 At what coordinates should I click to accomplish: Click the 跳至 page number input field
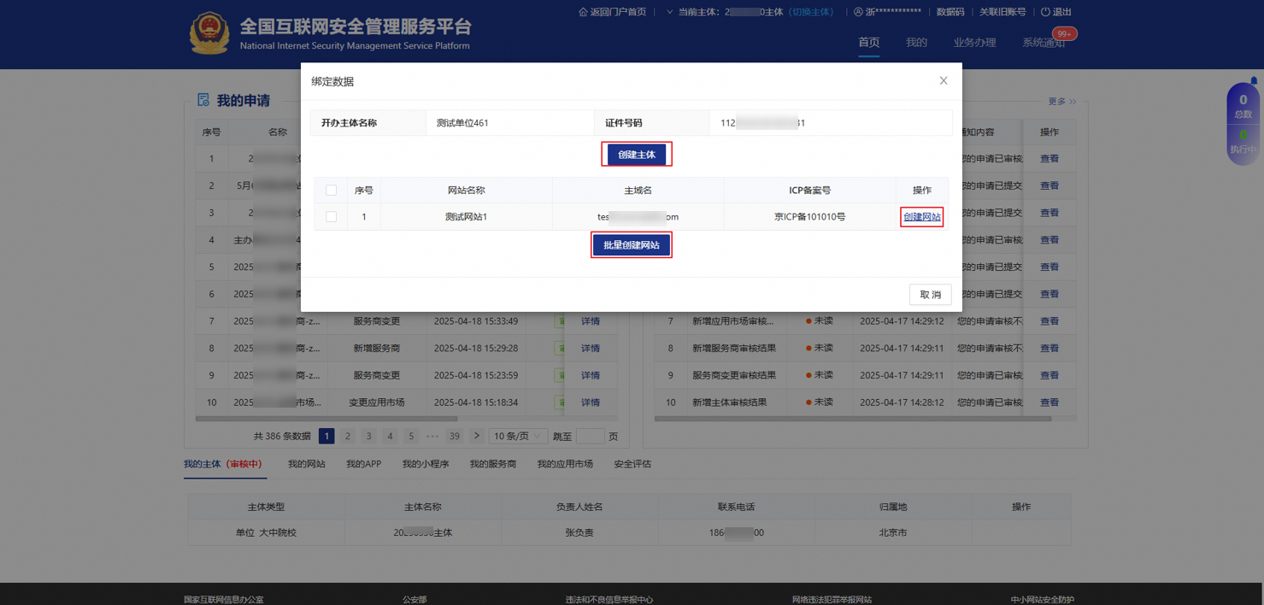coord(590,436)
